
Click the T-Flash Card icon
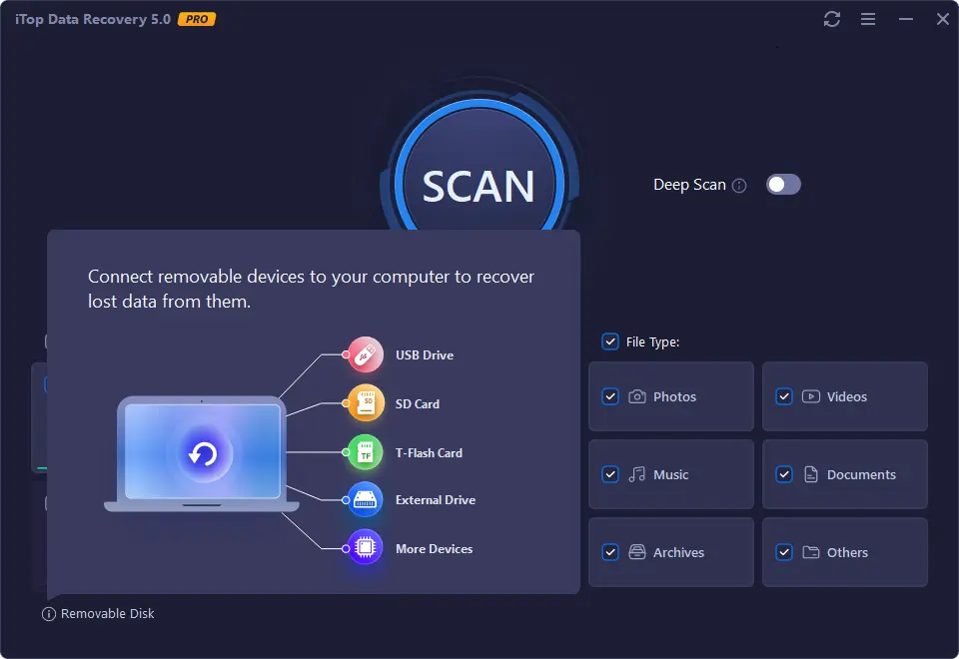coord(366,452)
